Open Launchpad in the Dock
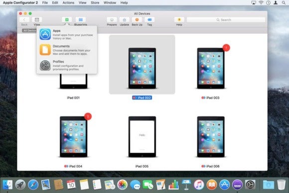Image resolution: width=289 pixels, height=193 pixels. click(20, 185)
